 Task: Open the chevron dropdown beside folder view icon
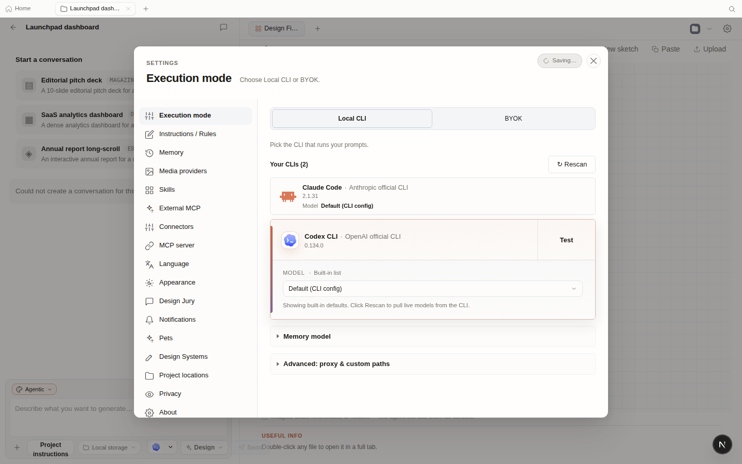pos(710,29)
